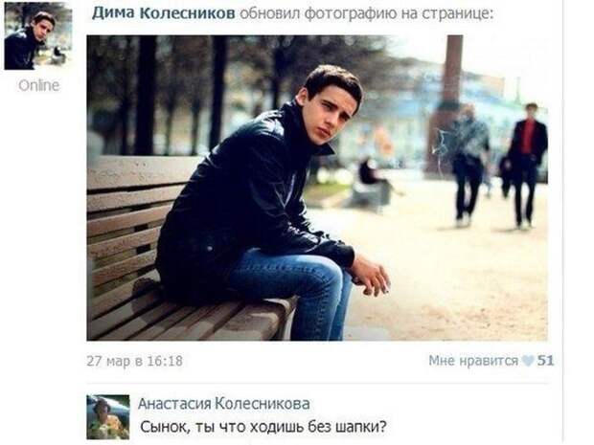The height and width of the screenshot is (445, 594).
Task: Click the Мне нравится like link
Action: [x=473, y=361]
